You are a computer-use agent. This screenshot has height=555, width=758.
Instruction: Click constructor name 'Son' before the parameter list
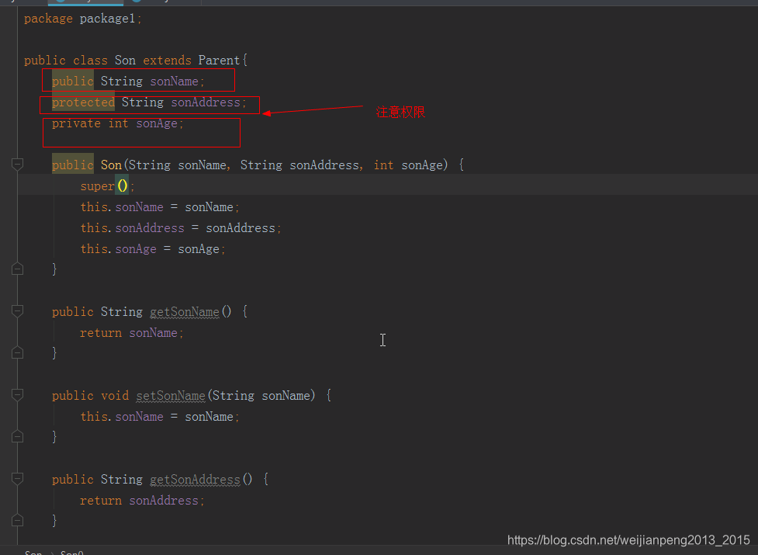tap(111, 165)
